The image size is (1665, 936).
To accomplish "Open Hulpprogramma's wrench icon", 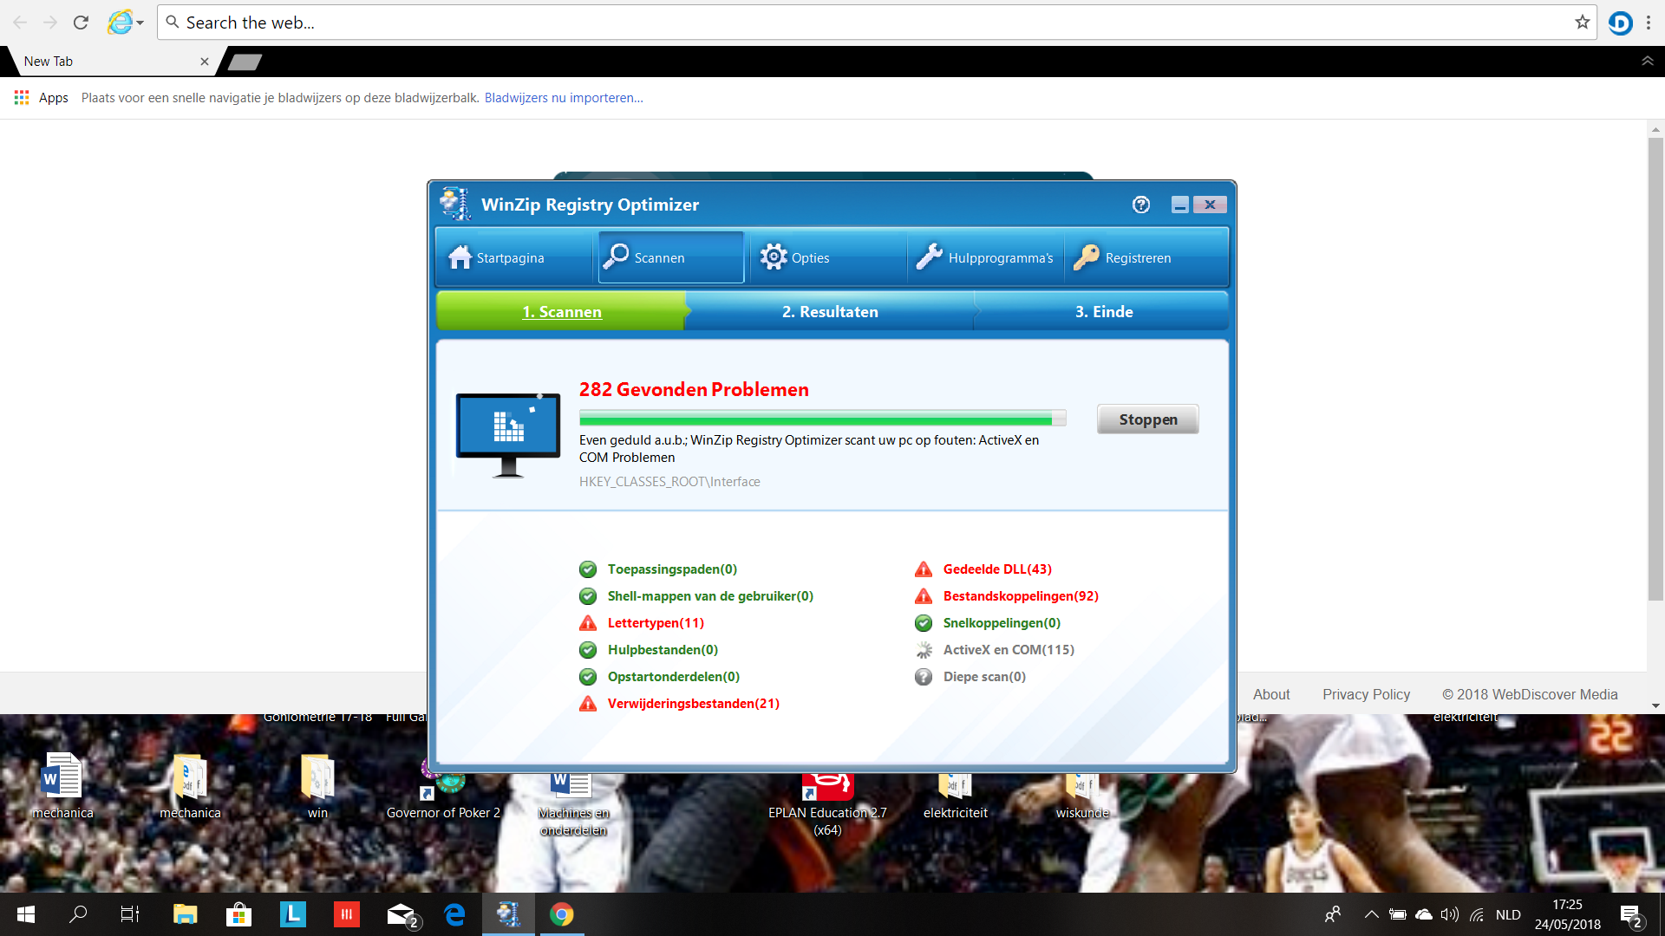I will [x=929, y=257].
